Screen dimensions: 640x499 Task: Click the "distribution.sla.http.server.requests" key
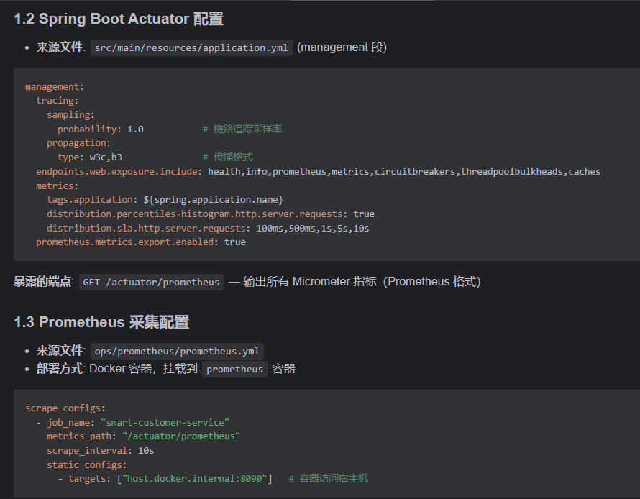tap(148, 228)
